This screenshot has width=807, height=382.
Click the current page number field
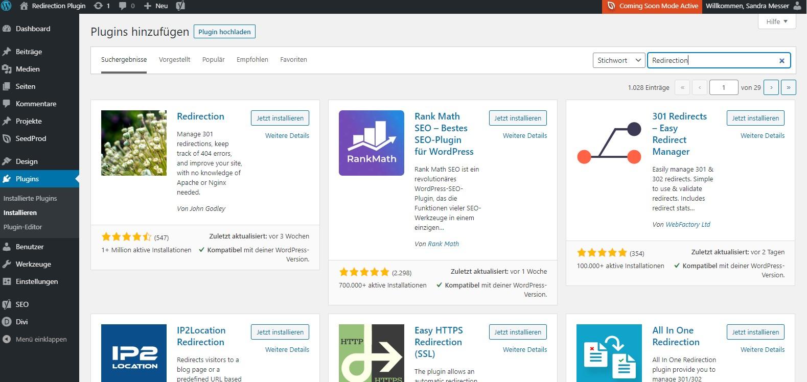[x=723, y=87]
